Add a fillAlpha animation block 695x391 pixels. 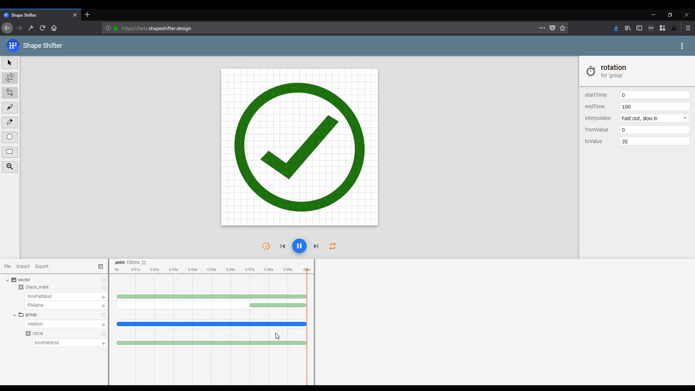coord(104,306)
